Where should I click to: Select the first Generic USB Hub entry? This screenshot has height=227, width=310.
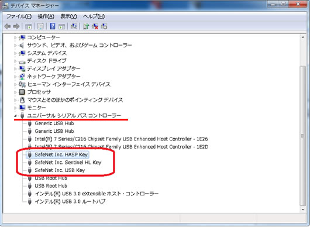click(x=54, y=123)
